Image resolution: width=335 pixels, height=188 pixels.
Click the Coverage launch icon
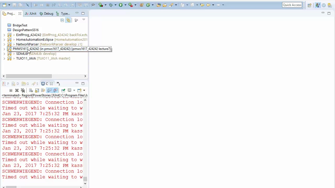point(101,5)
